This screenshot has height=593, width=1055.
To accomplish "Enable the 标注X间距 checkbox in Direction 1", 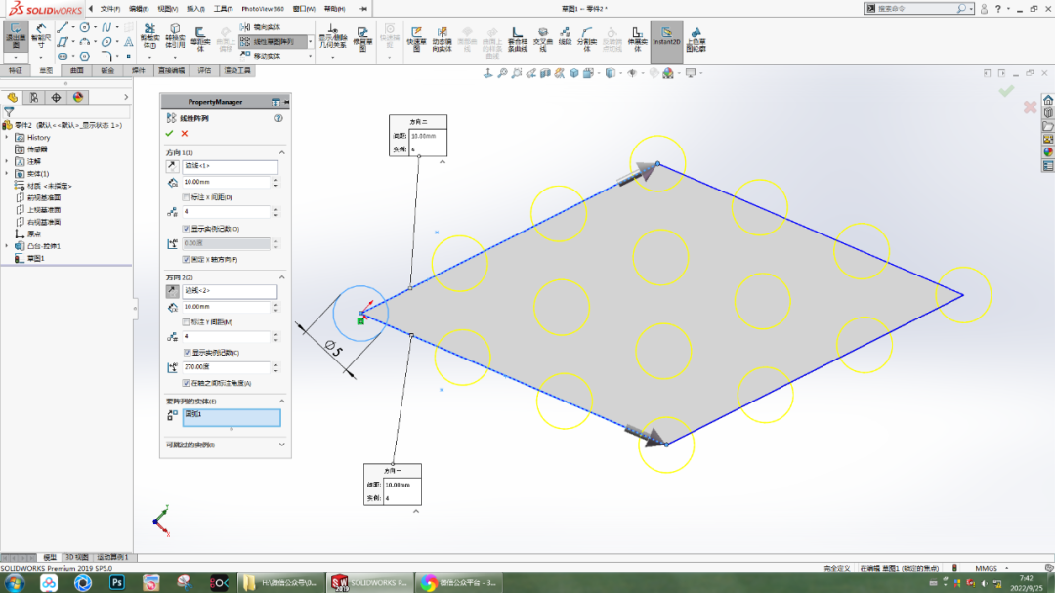I will coord(187,196).
